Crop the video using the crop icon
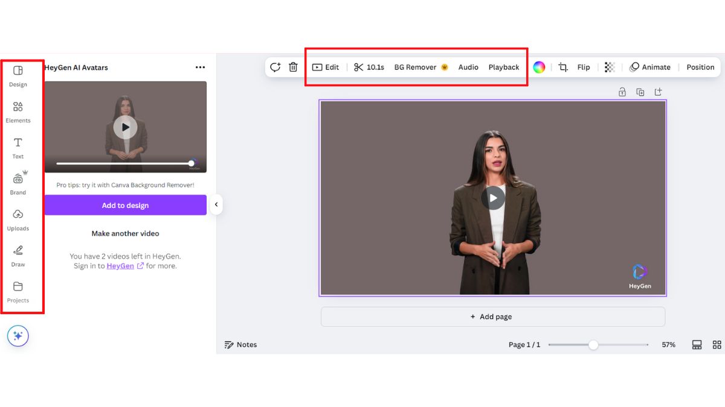Viewport: 725px width, 407px height. (x=562, y=67)
